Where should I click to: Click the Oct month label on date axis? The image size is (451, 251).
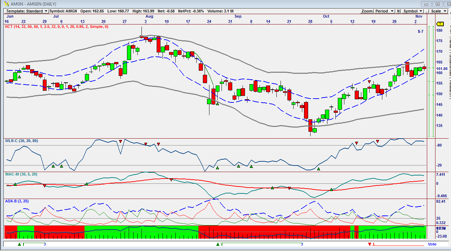(x=326, y=16)
